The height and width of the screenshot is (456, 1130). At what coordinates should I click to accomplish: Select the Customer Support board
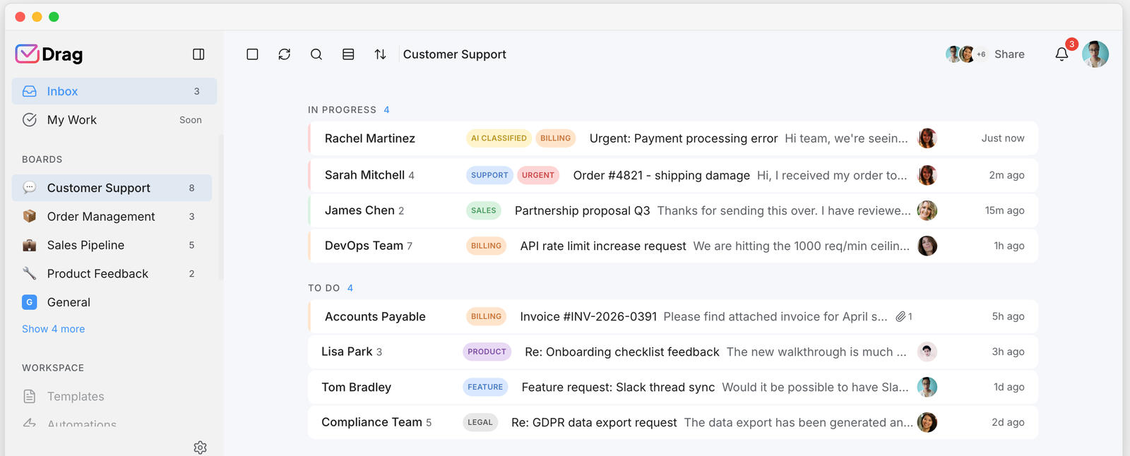112,188
